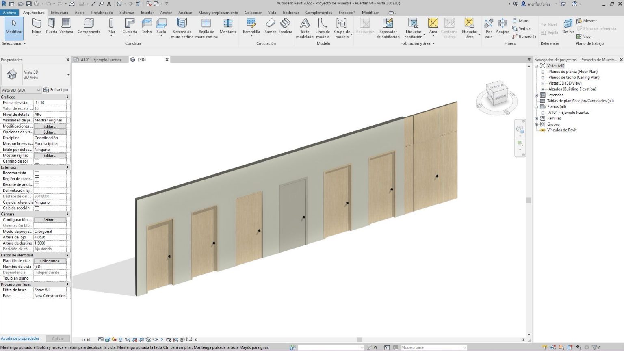Image resolution: width=624 pixels, height=351 pixels.
Task: Enable the Camino de sol checkbox
Action: click(37, 161)
